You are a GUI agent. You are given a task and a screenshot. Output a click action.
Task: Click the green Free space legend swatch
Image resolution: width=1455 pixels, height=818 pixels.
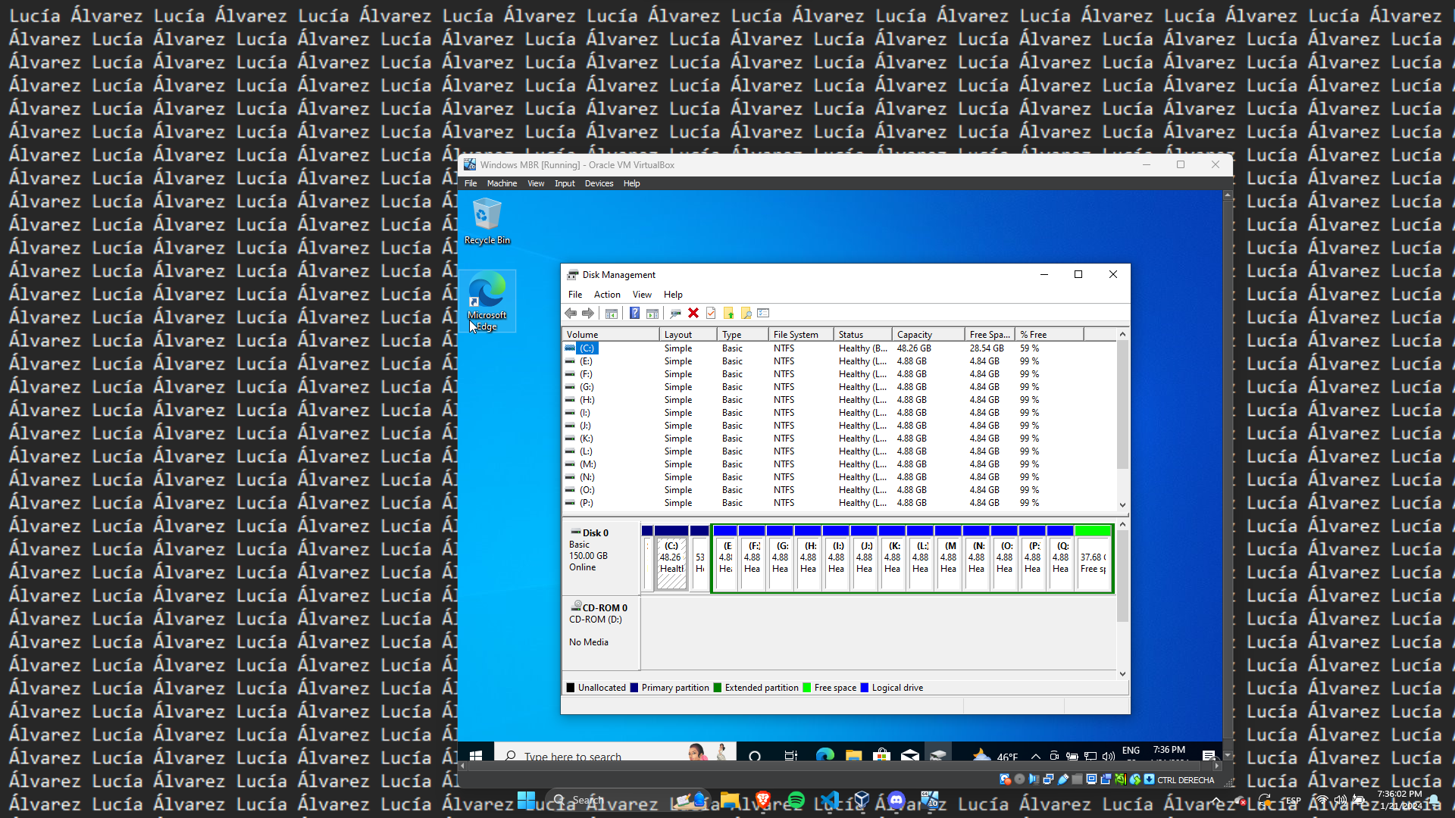[807, 688]
